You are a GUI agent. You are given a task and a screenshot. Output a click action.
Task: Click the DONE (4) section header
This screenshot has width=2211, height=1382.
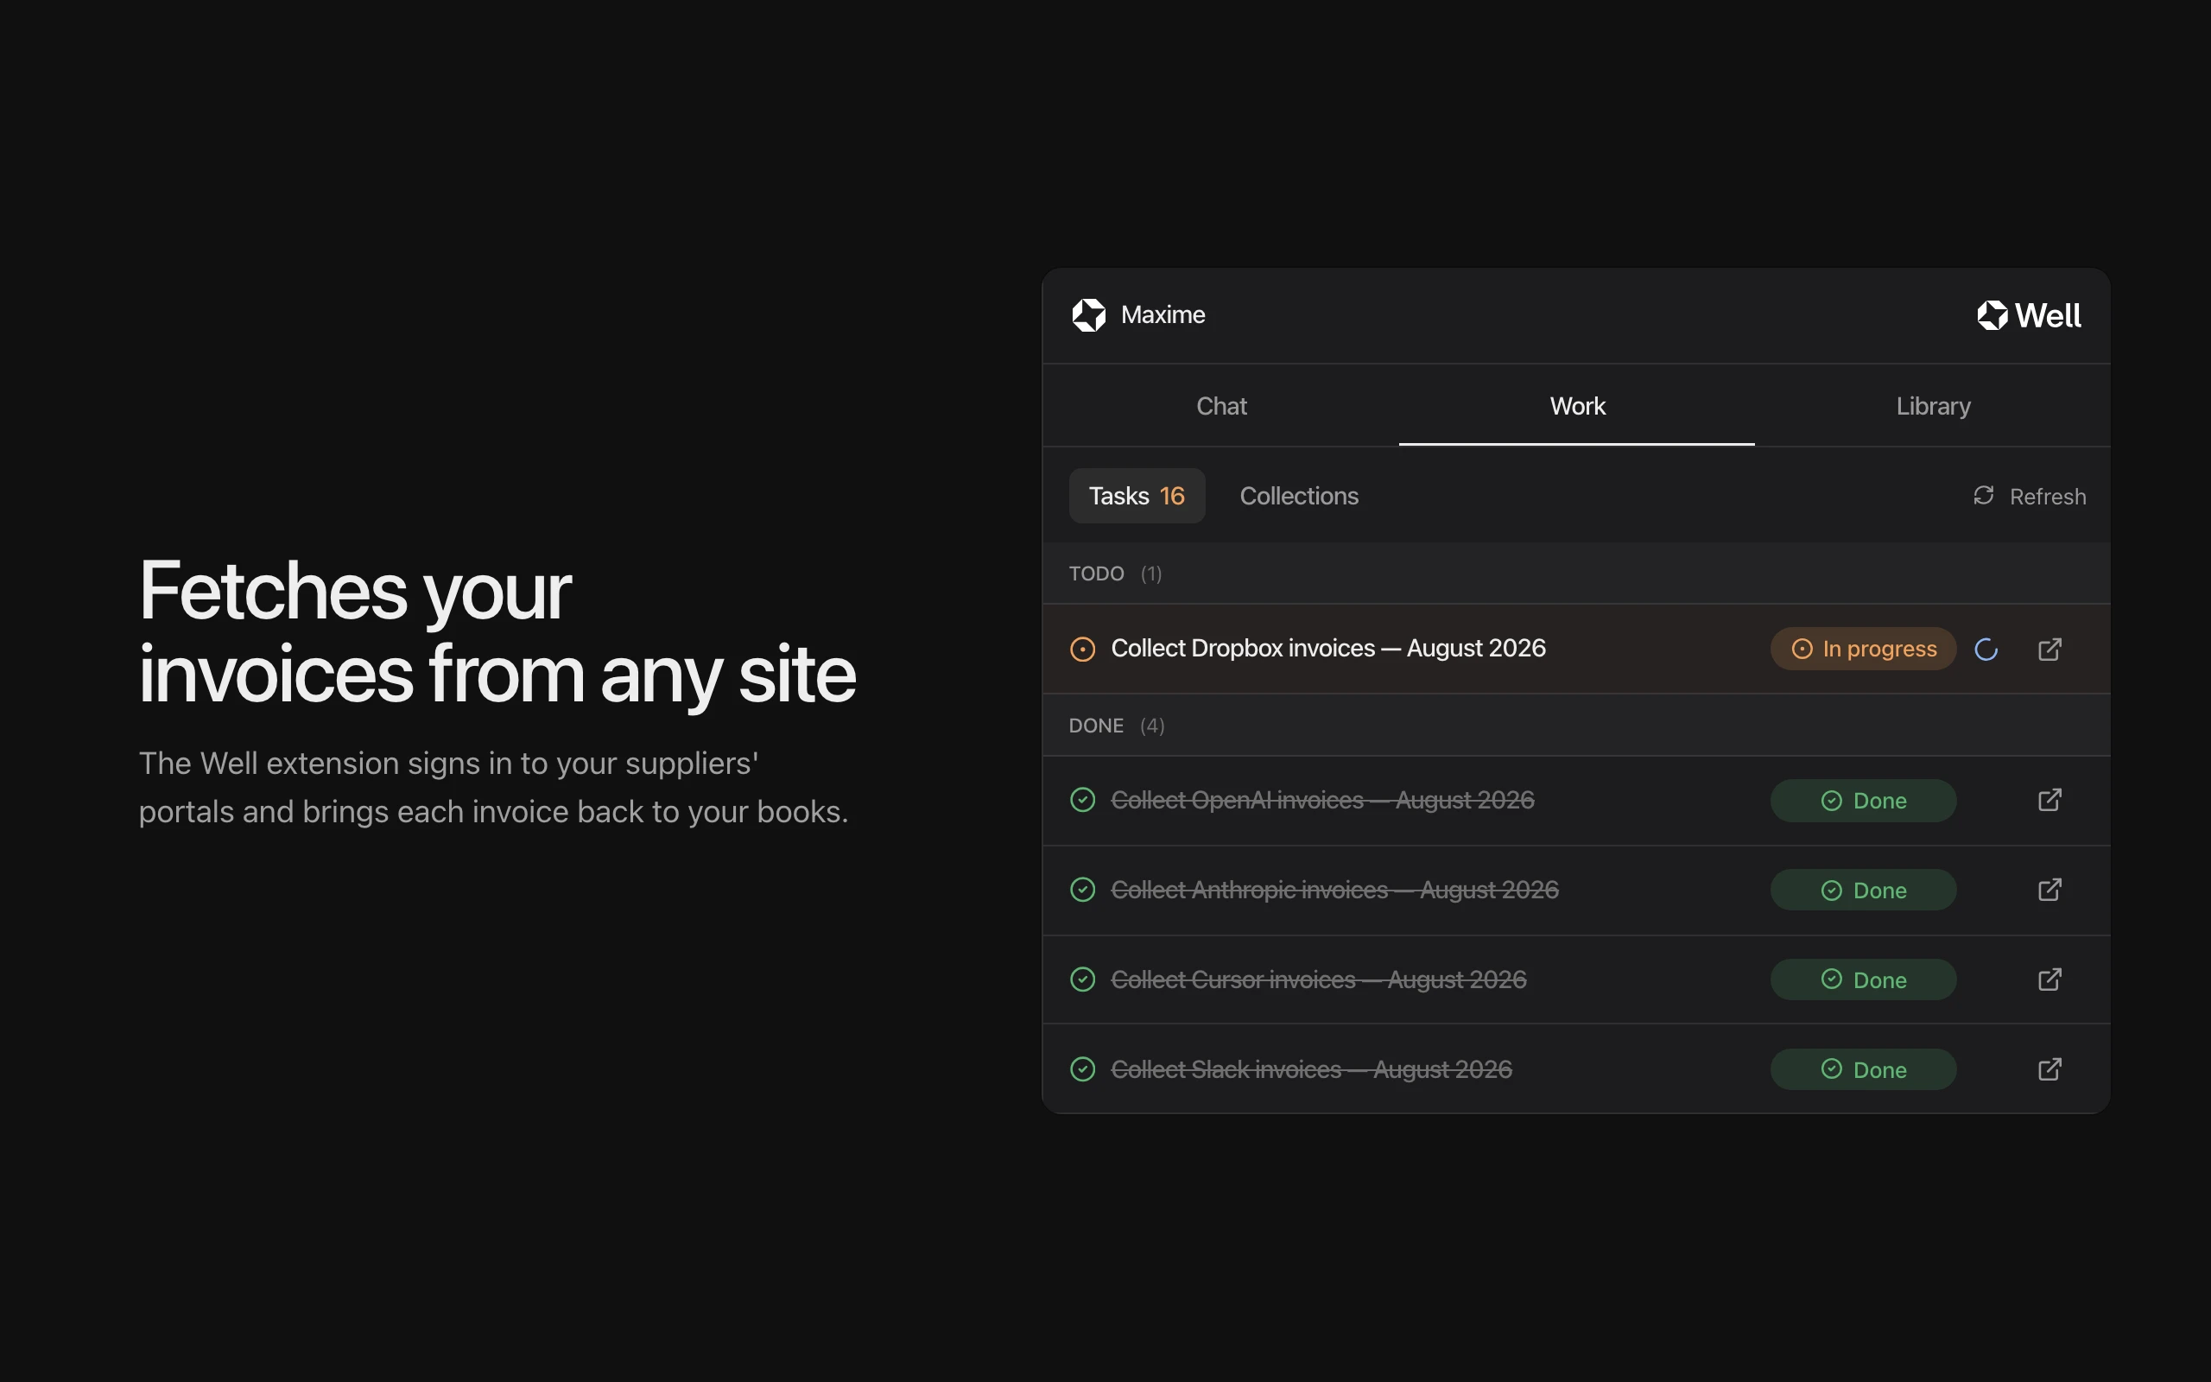pyautogui.click(x=1576, y=725)
